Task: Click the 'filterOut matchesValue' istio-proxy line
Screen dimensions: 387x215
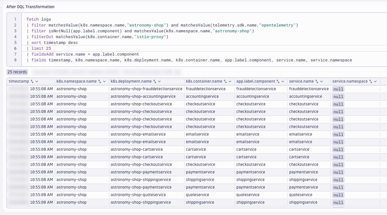Action: coord(97,37)
